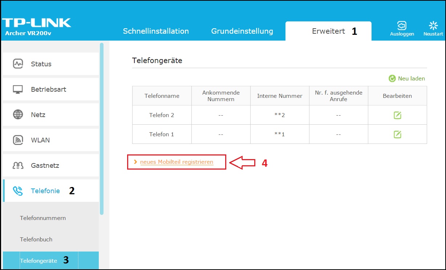Switch to the Erweitert tab
446x270 pixels.
328,31
